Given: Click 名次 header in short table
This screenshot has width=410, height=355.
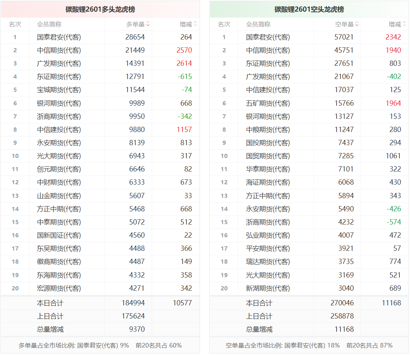Looking at the screenshot, I should coord(224,24).
